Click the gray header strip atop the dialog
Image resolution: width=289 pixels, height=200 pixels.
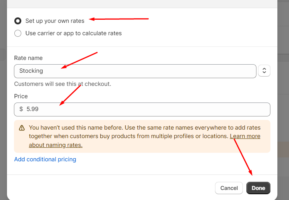click(x=142, y=4)
